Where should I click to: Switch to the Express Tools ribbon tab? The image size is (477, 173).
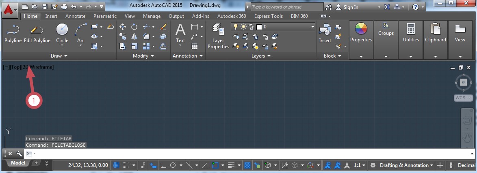click(269, 16)
